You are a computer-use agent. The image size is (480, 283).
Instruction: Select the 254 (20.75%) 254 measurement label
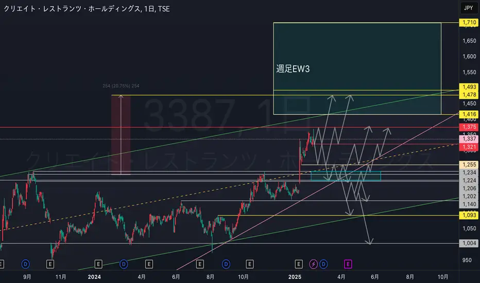pos(121,86)
